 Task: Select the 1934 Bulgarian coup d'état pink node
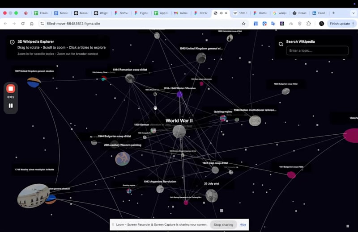coord(291,175)
